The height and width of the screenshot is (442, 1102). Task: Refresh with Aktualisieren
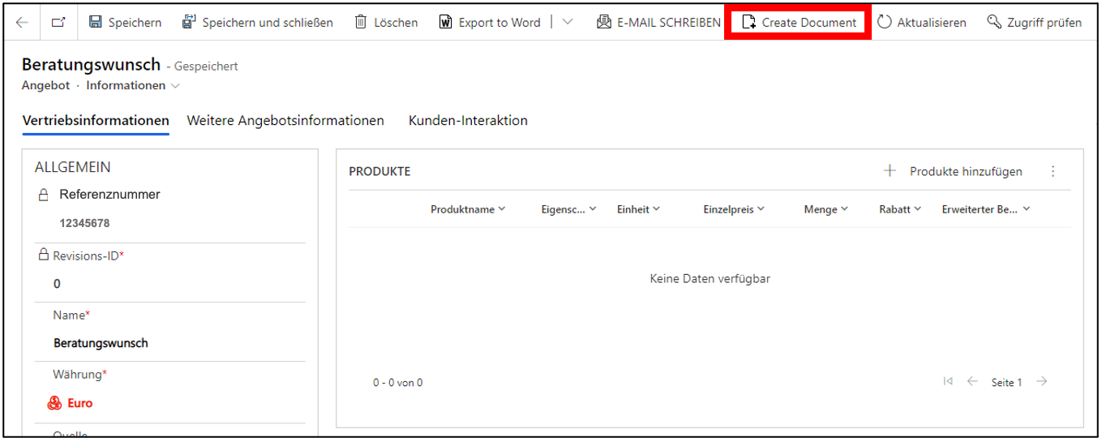pyautogui.click(x=922, y=23)
